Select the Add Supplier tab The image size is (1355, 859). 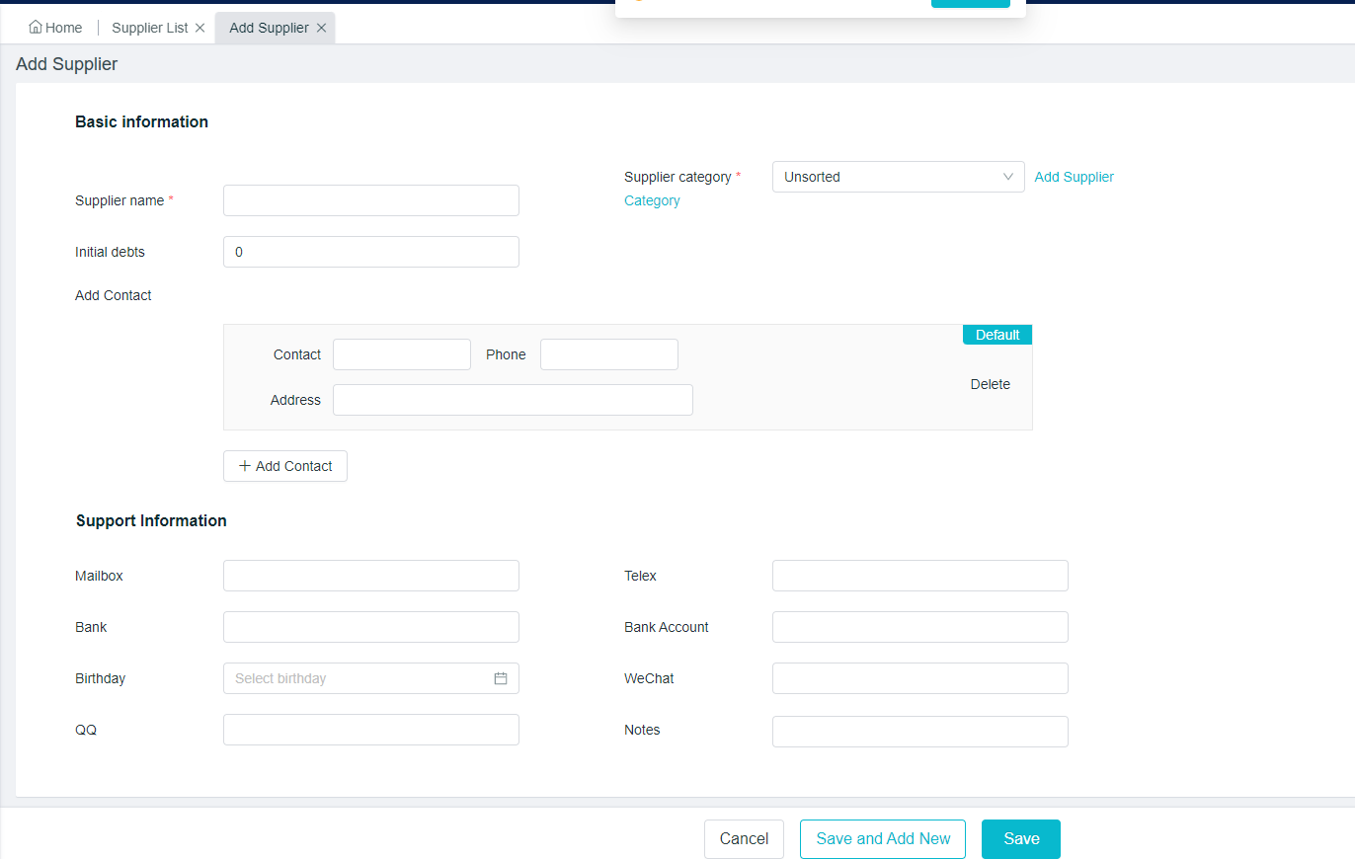[x=269, y=28]
